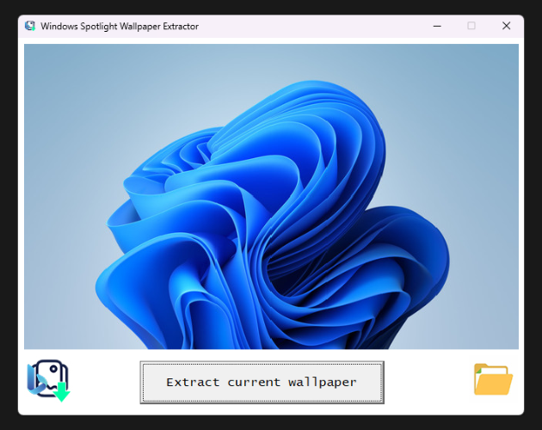Click the app icon in title bar
This screenshot has width=542, height=430.
coord(30,26)
